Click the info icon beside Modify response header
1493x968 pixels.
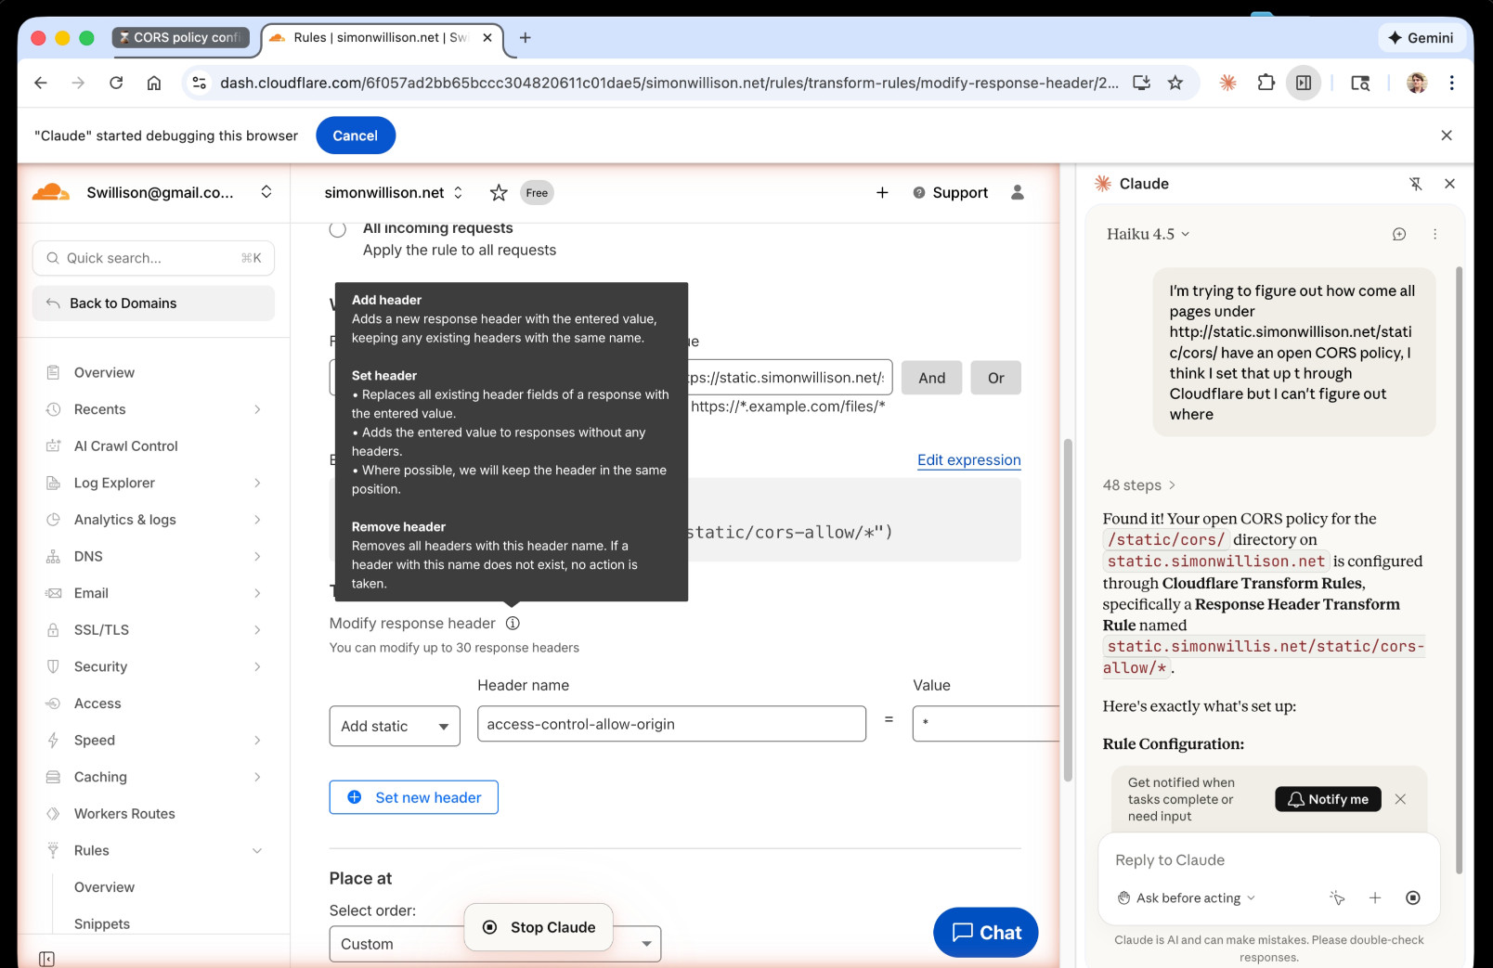pyautogui.click(x=513, y=623)
